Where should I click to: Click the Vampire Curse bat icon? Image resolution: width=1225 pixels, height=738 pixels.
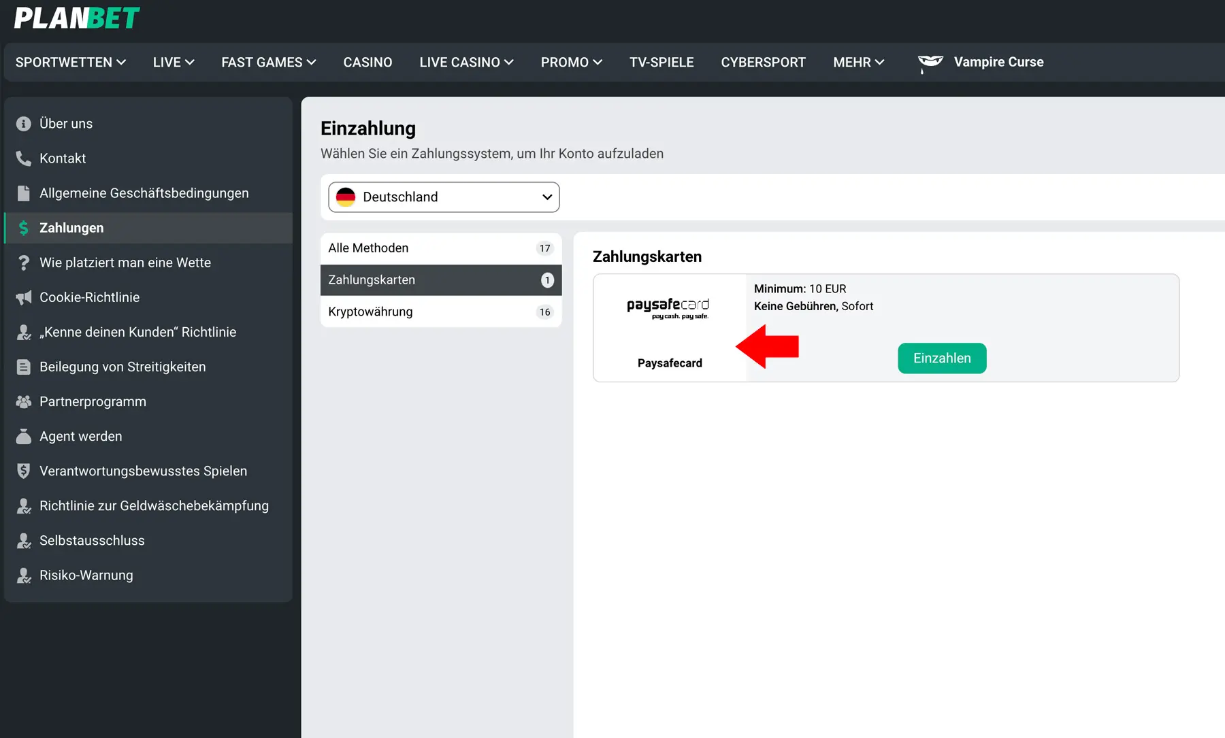[x=930, y=62]
